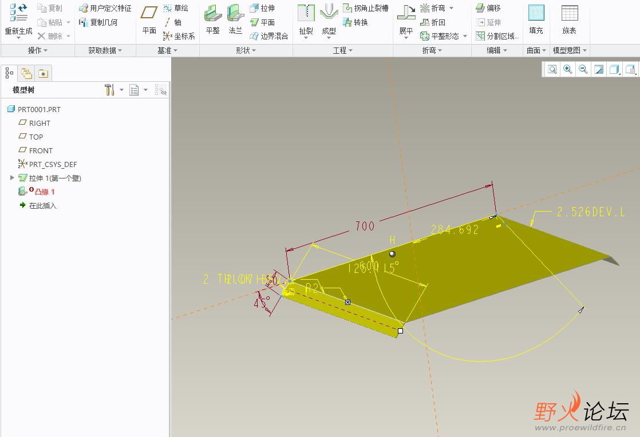Expand the 拉伸 1 feature node
This screenshot has height=437, width=640.
point(13,178)
